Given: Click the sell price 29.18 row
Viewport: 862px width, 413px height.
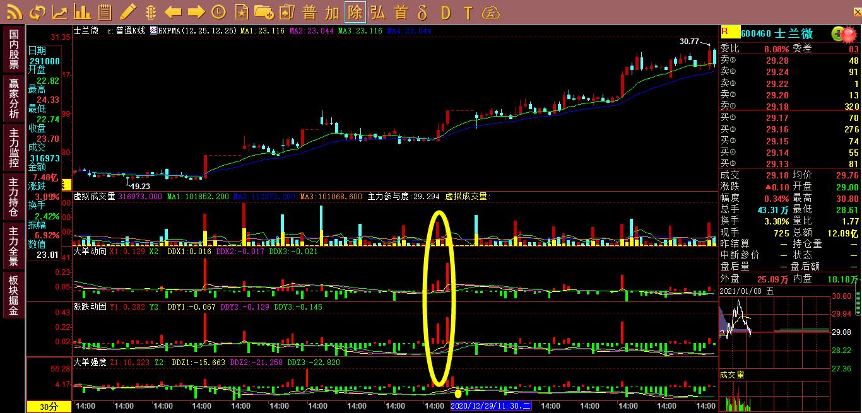Looking at the screenshot, I should coord(790,106).
